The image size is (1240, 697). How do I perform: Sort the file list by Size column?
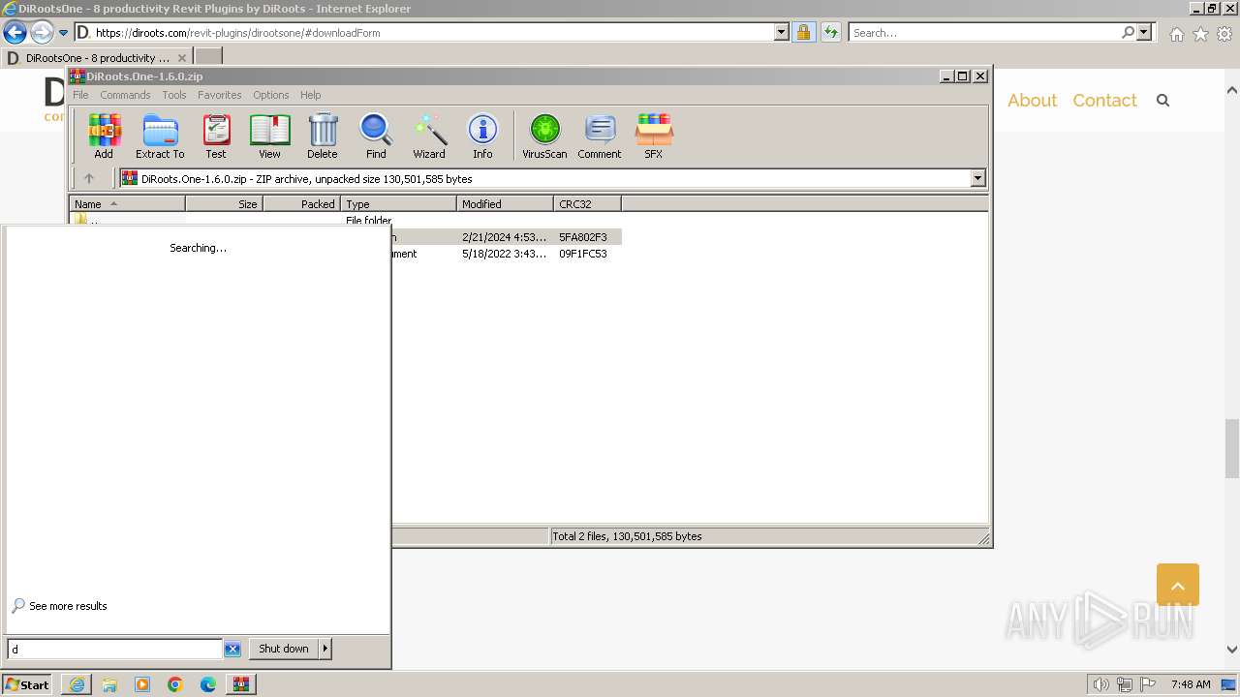pyautogui.click(x=224, y=204)
